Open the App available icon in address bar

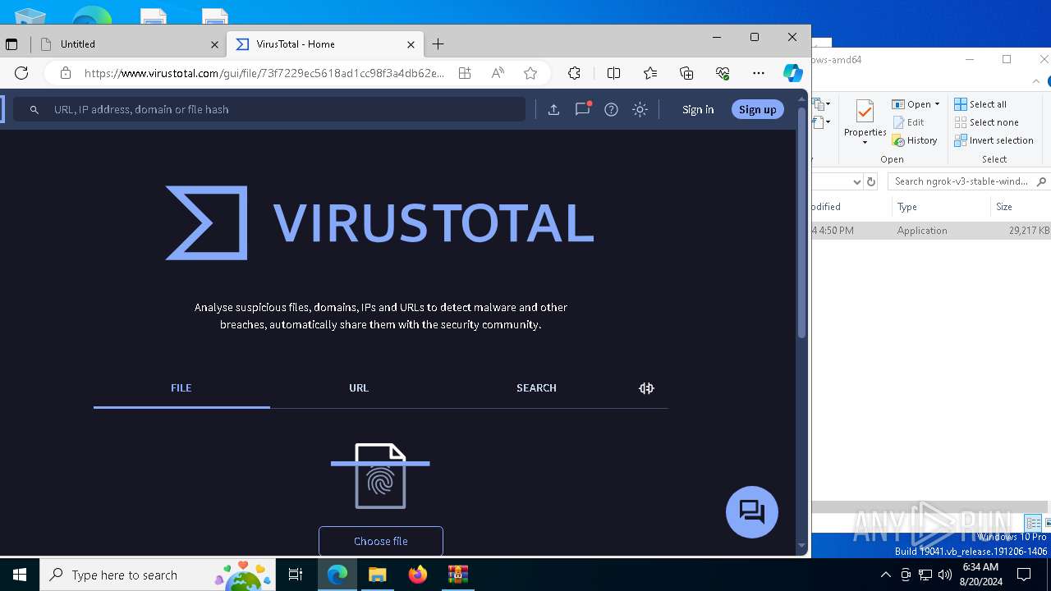[x=465, y=73]
